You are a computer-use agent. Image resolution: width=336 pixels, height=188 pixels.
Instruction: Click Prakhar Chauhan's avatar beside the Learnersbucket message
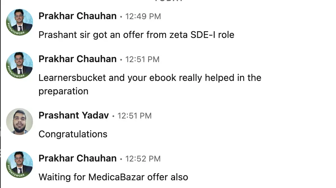(20, 65)
